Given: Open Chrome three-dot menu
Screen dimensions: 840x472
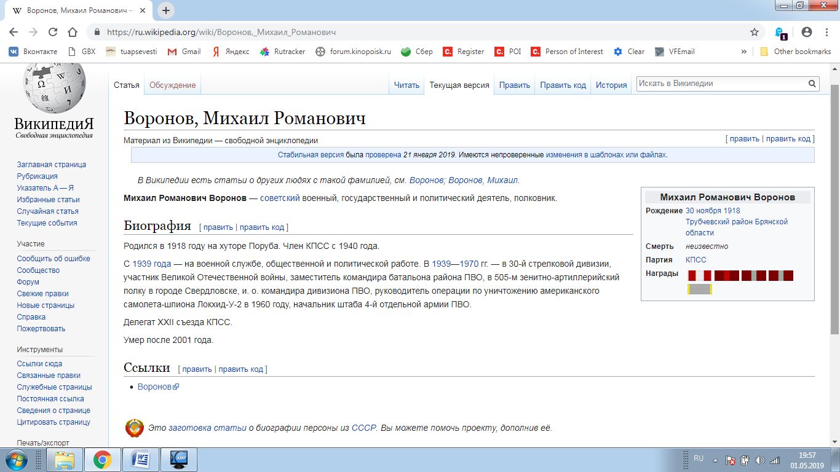Looking at the screenshot, I should point(826,32).
